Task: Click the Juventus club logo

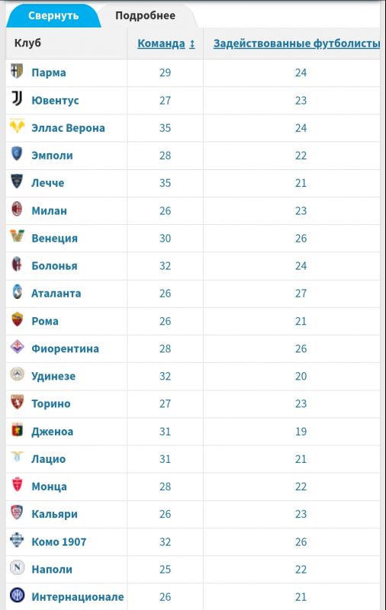Action: coord(17,99)
